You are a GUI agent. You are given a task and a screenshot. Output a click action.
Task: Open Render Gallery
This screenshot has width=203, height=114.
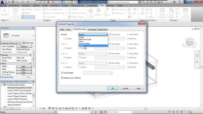(76, 17)
